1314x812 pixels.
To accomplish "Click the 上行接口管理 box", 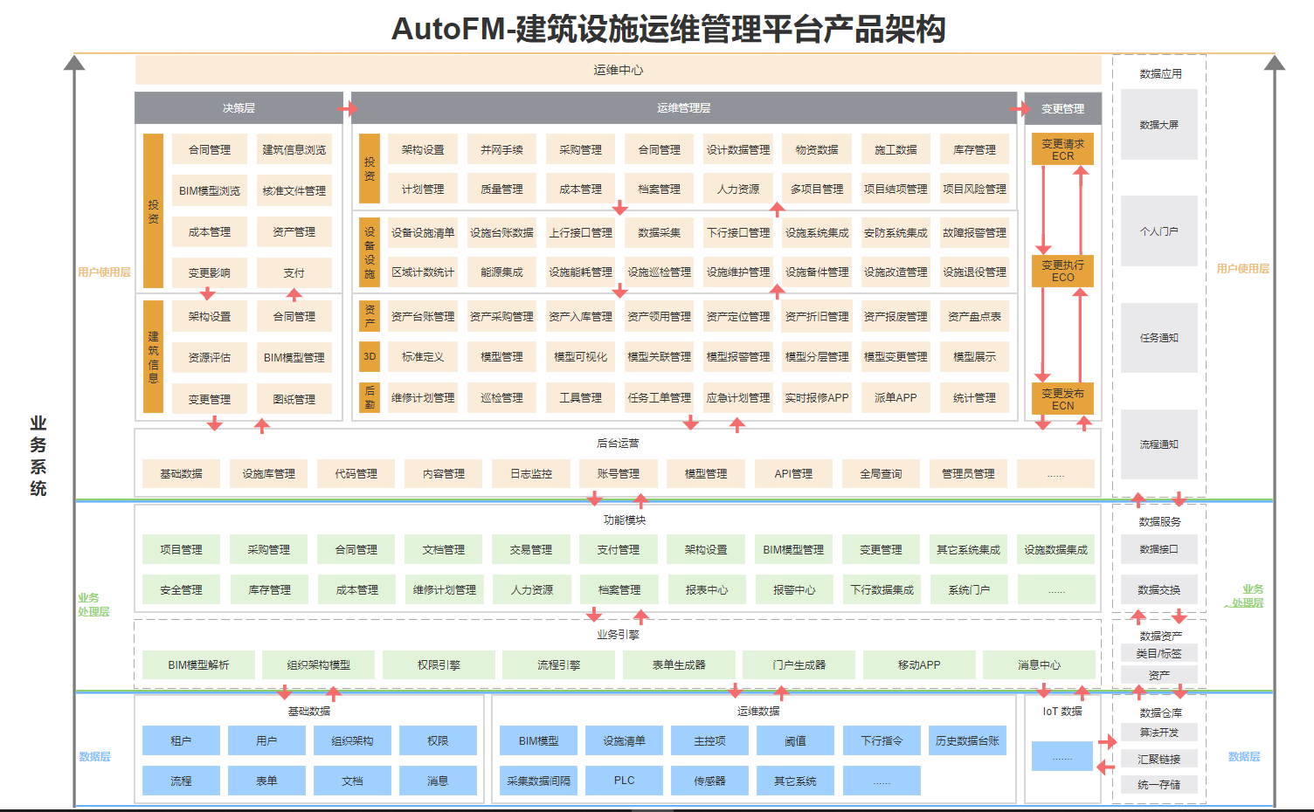I will tap(580, 232).
